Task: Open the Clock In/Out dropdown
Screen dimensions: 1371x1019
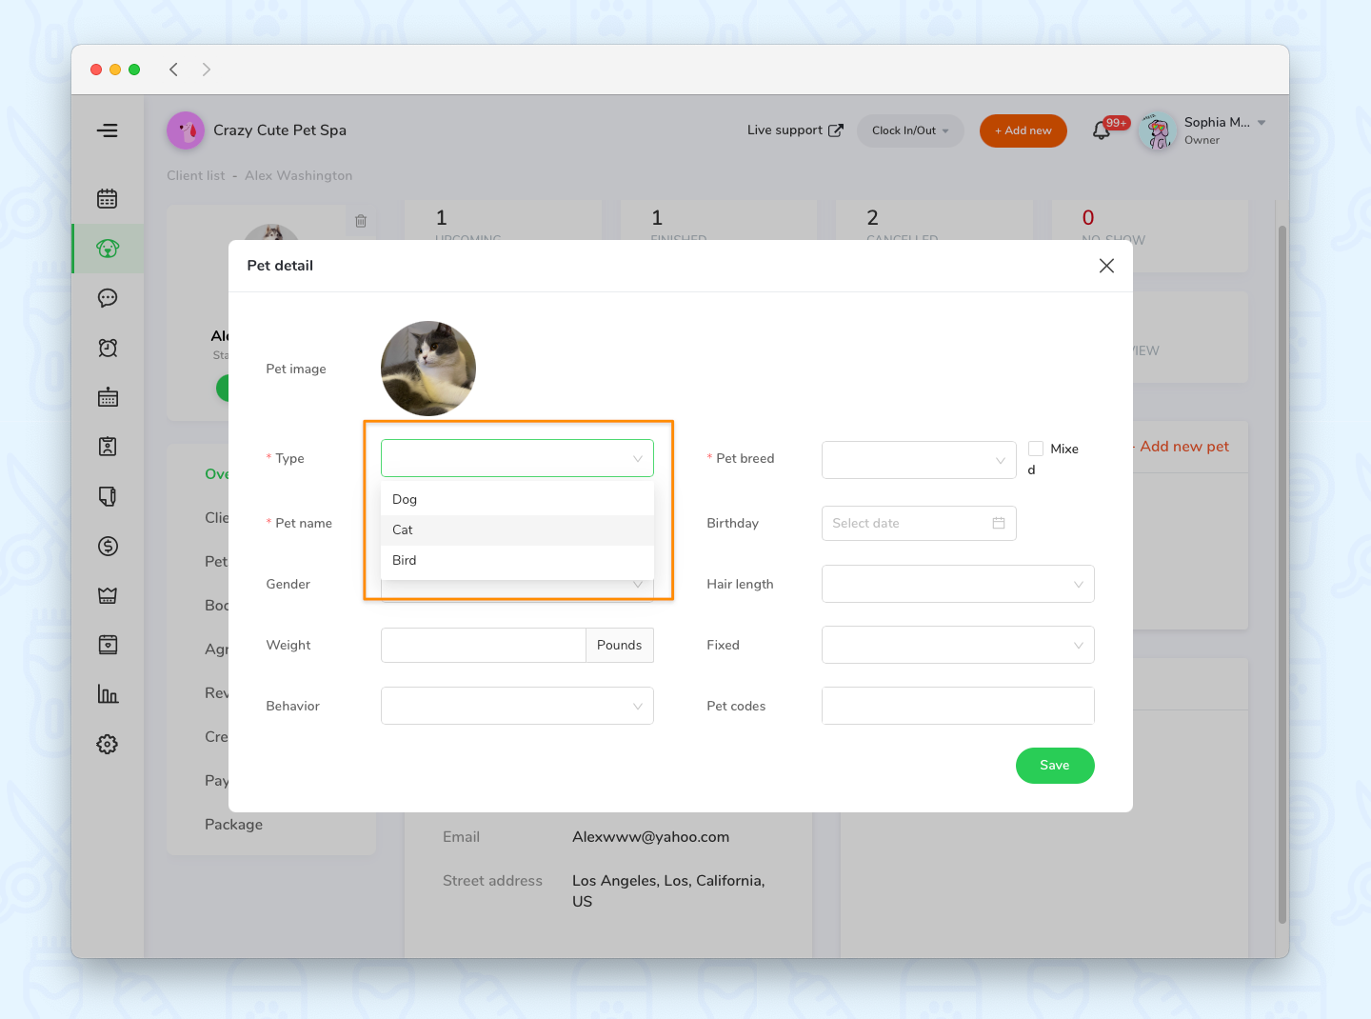Action: point(910,130)
